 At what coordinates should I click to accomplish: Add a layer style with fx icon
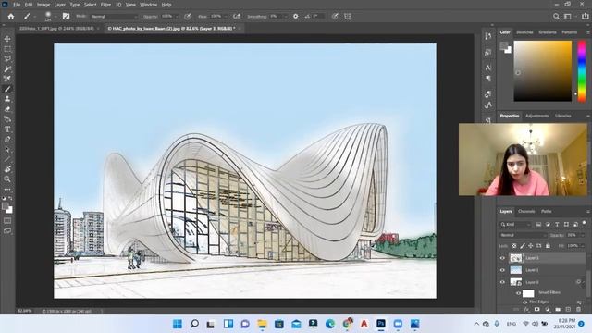click(x=526, y=309)
